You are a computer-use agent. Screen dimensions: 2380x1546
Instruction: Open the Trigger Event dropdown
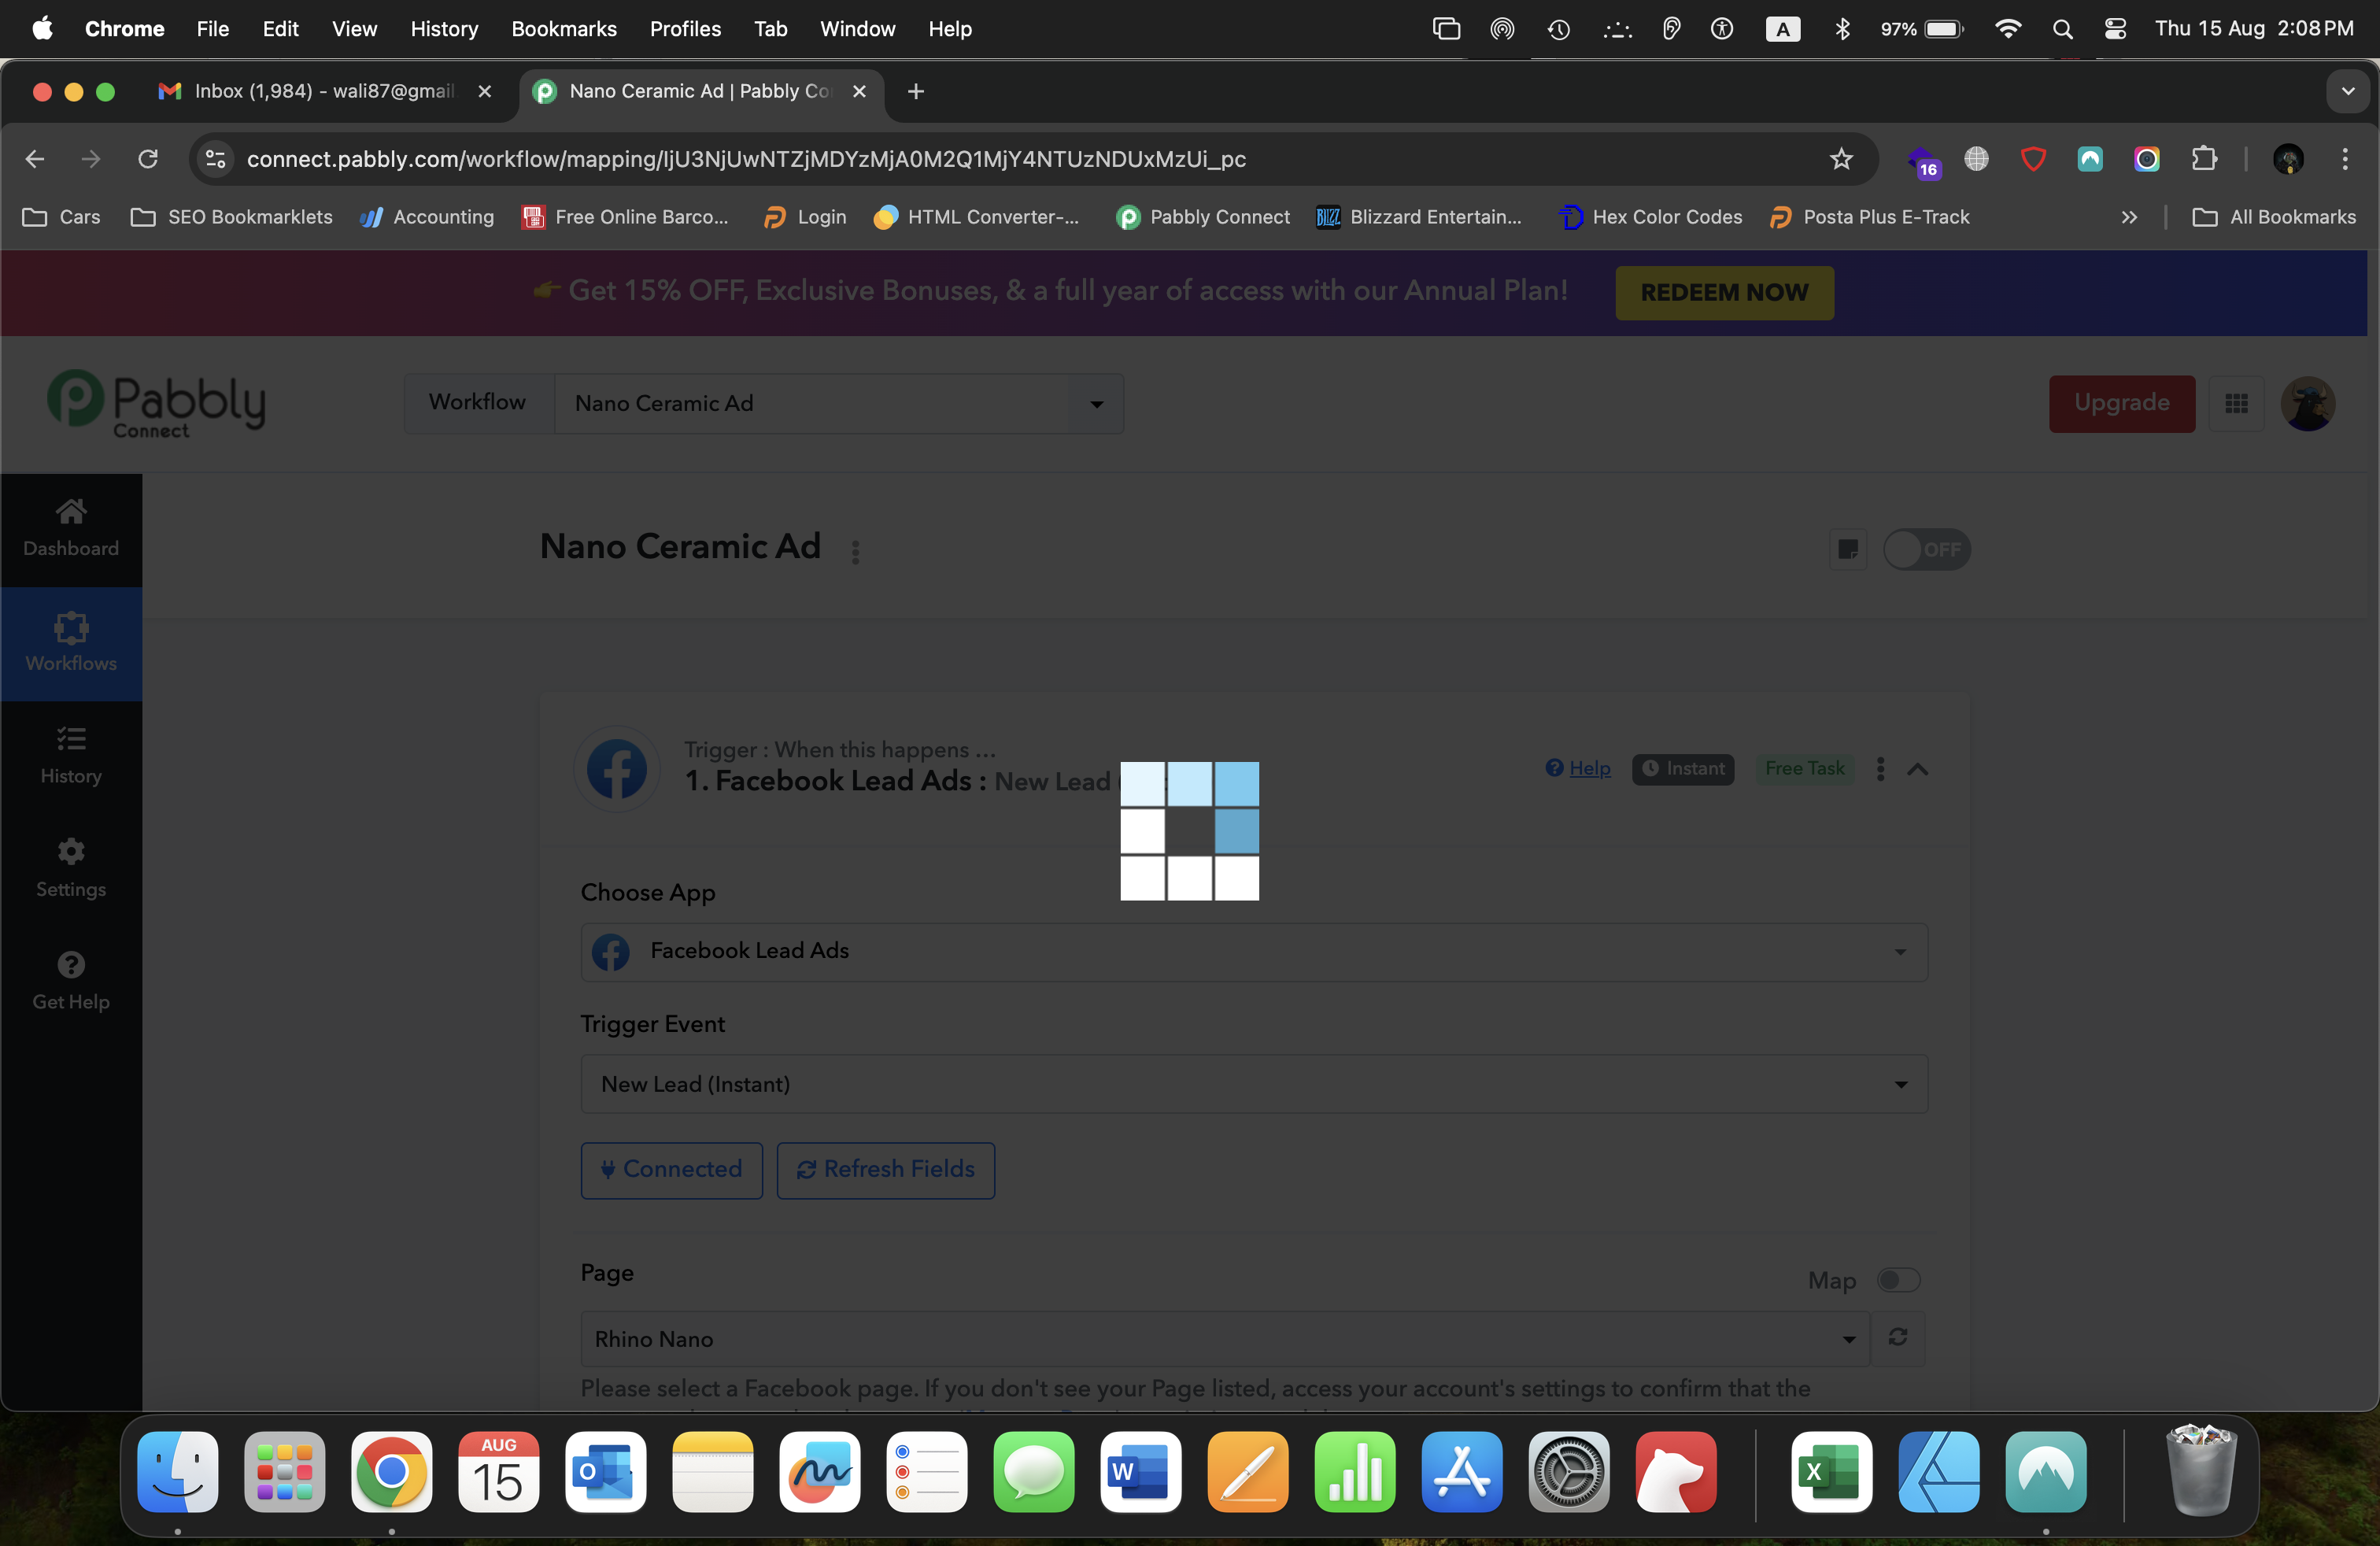click(1254, 1084)
